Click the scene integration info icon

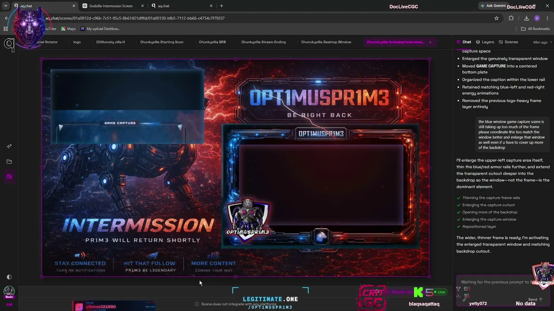click(x=197, y=304)
